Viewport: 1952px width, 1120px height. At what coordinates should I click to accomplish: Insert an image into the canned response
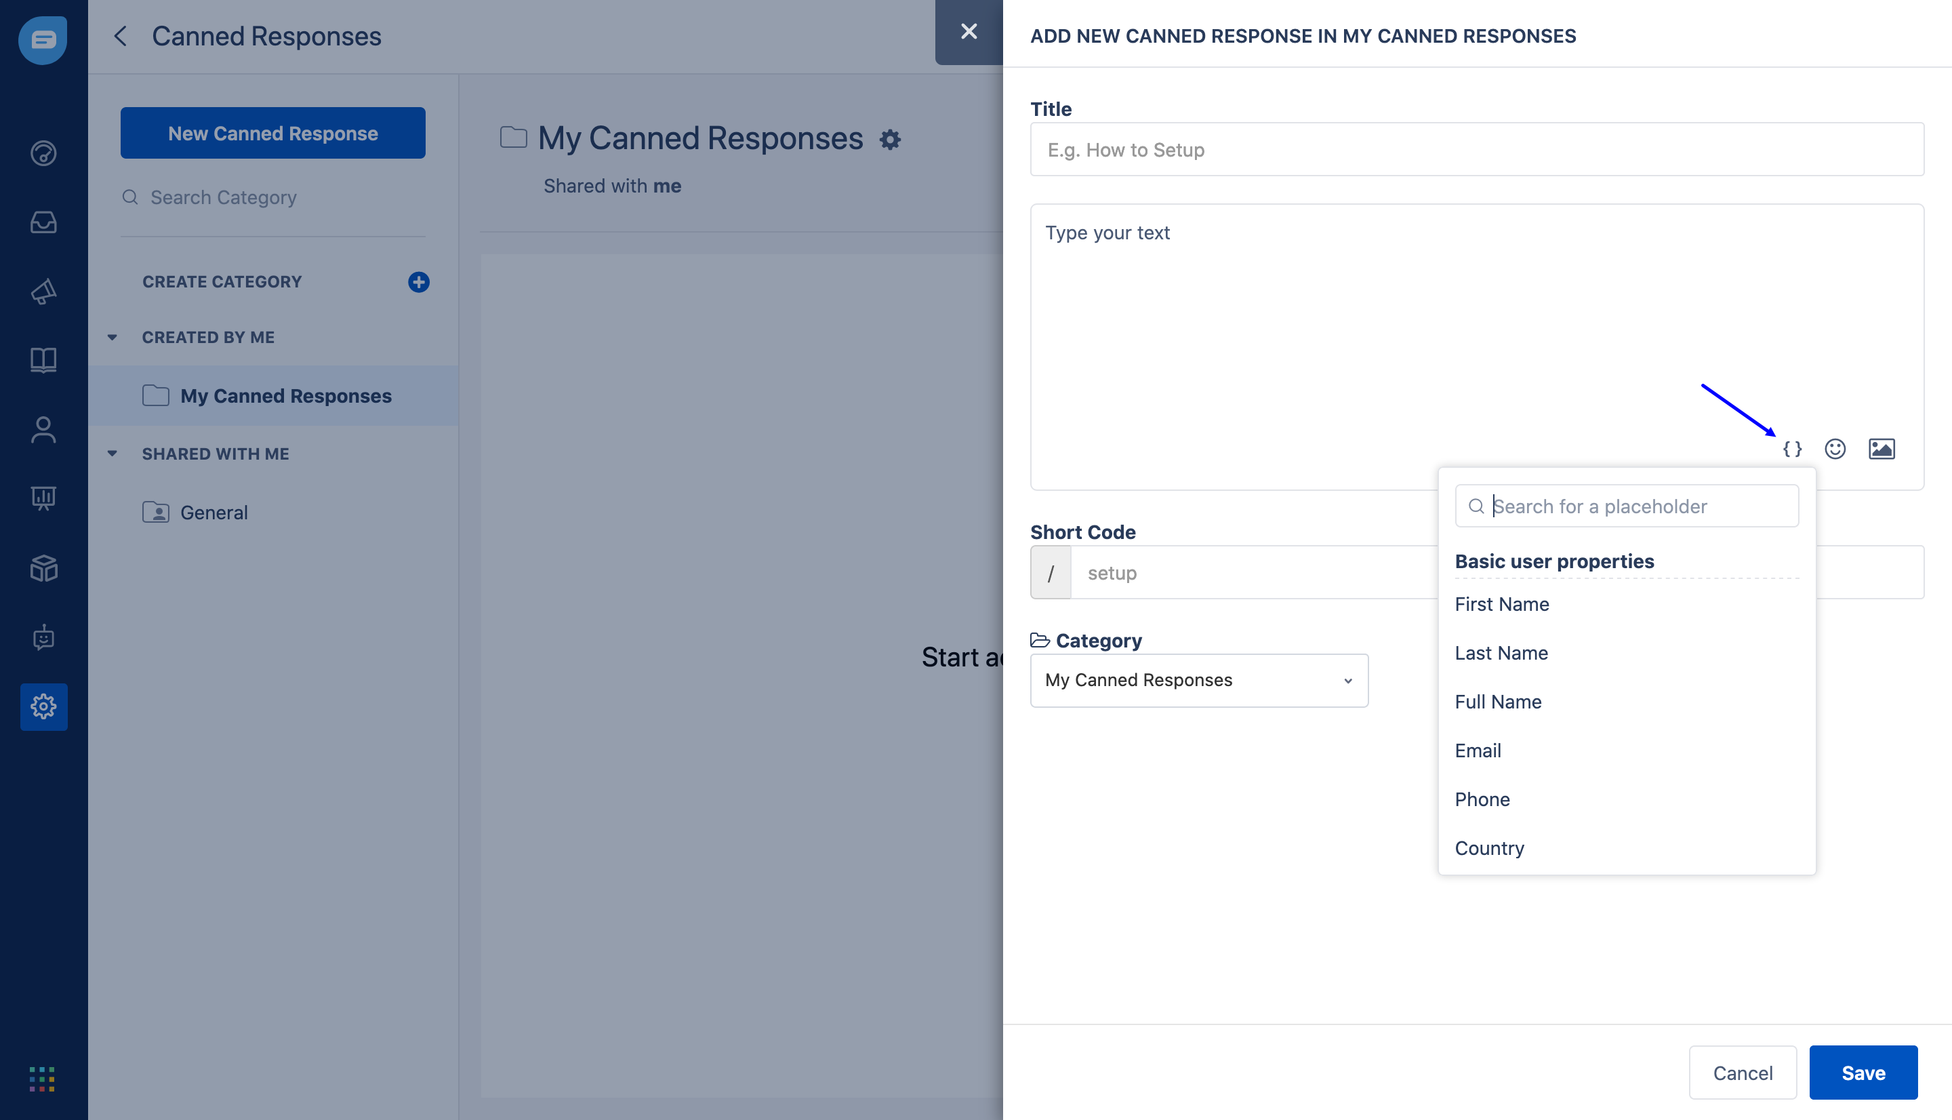[x=1882, y=449]
